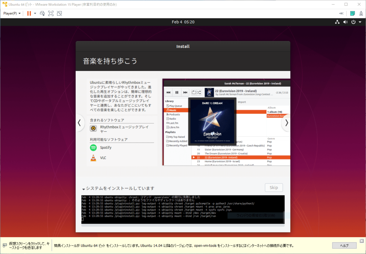Image resolution: width=366 pixels, height=254 pixels.
Task: Expand the Ubuntu system menu arrow
Action: (360, 22)
